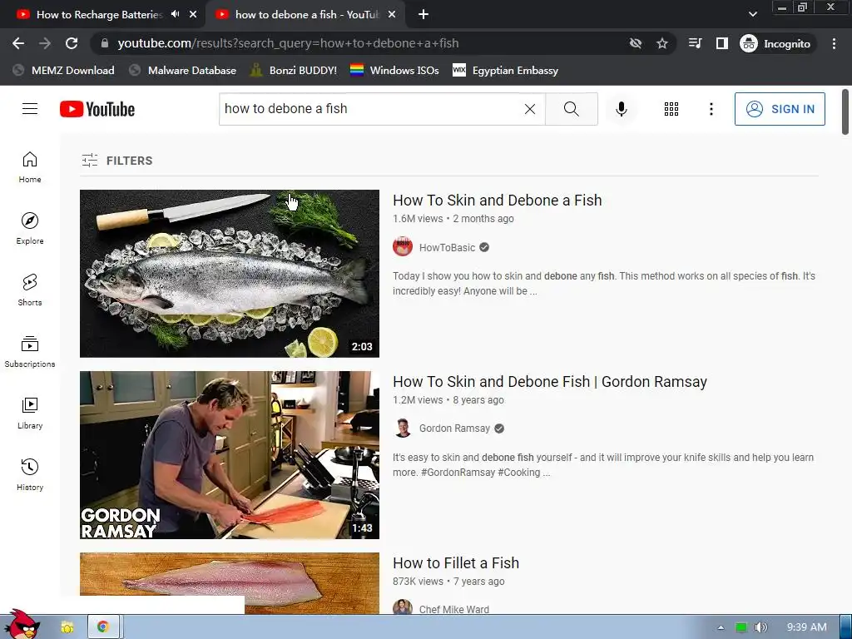
Task: Visit the Chef Mike Ward channel link
Action: [x=453, y=609]
